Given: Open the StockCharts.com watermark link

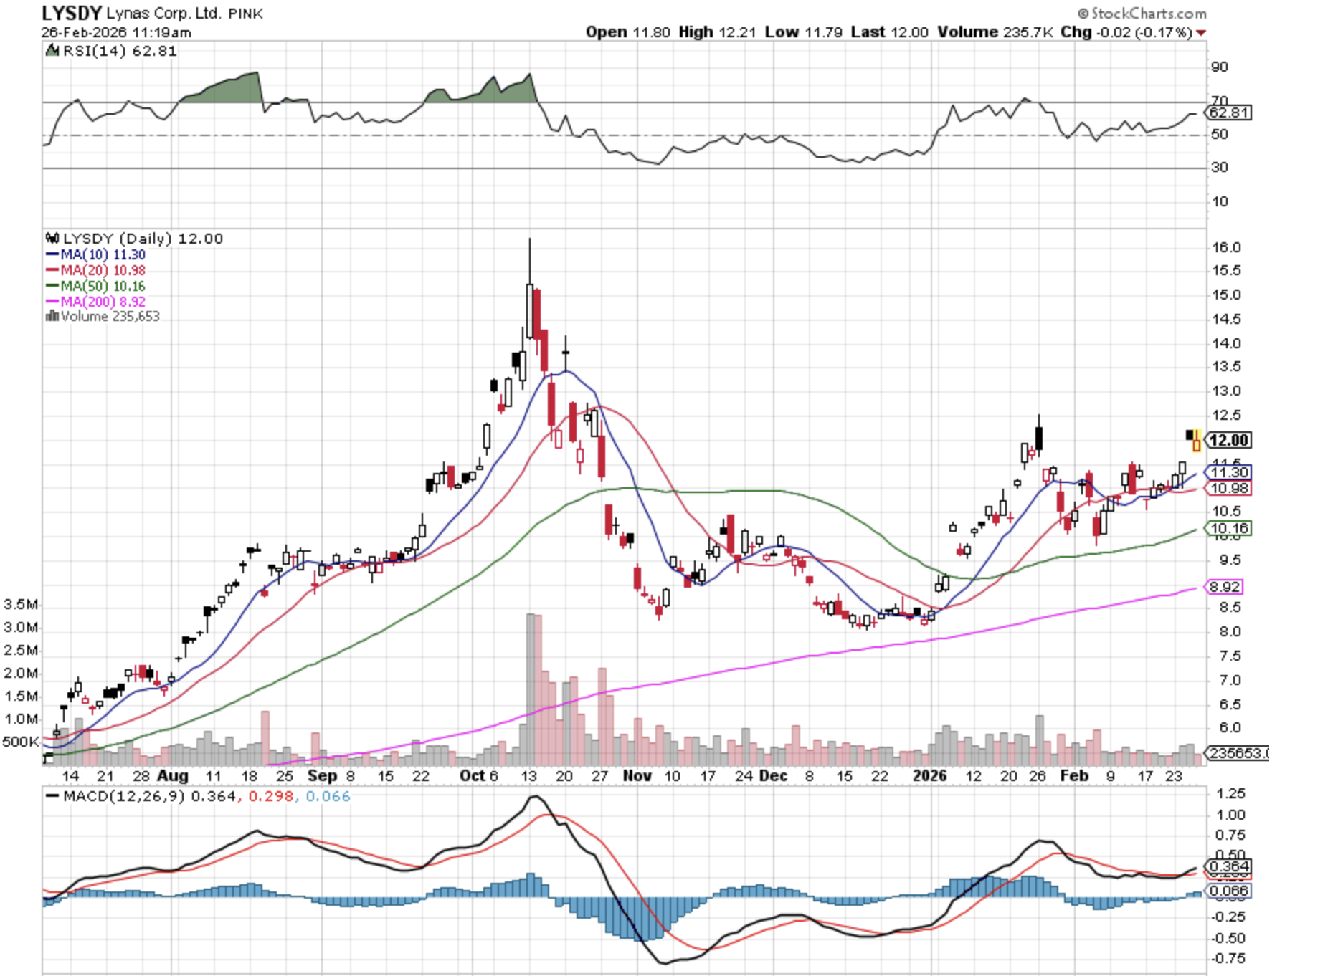Looking at the screenshot, I should click(x=1142, y=13).
